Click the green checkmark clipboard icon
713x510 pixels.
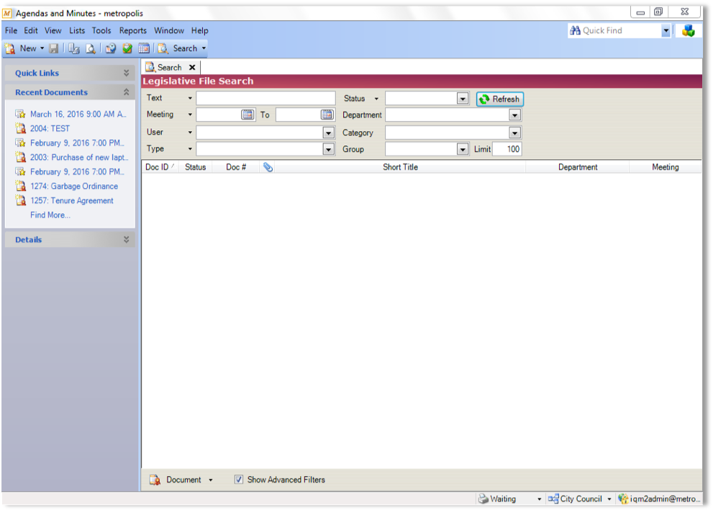tap(127, 48)
